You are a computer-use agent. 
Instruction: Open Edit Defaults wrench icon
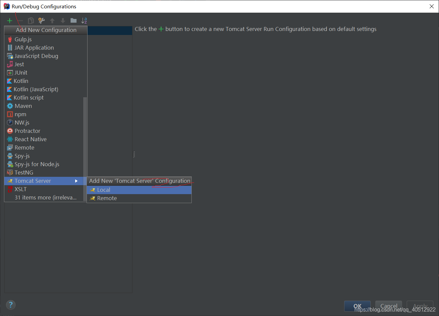click(x=42, y=21)
